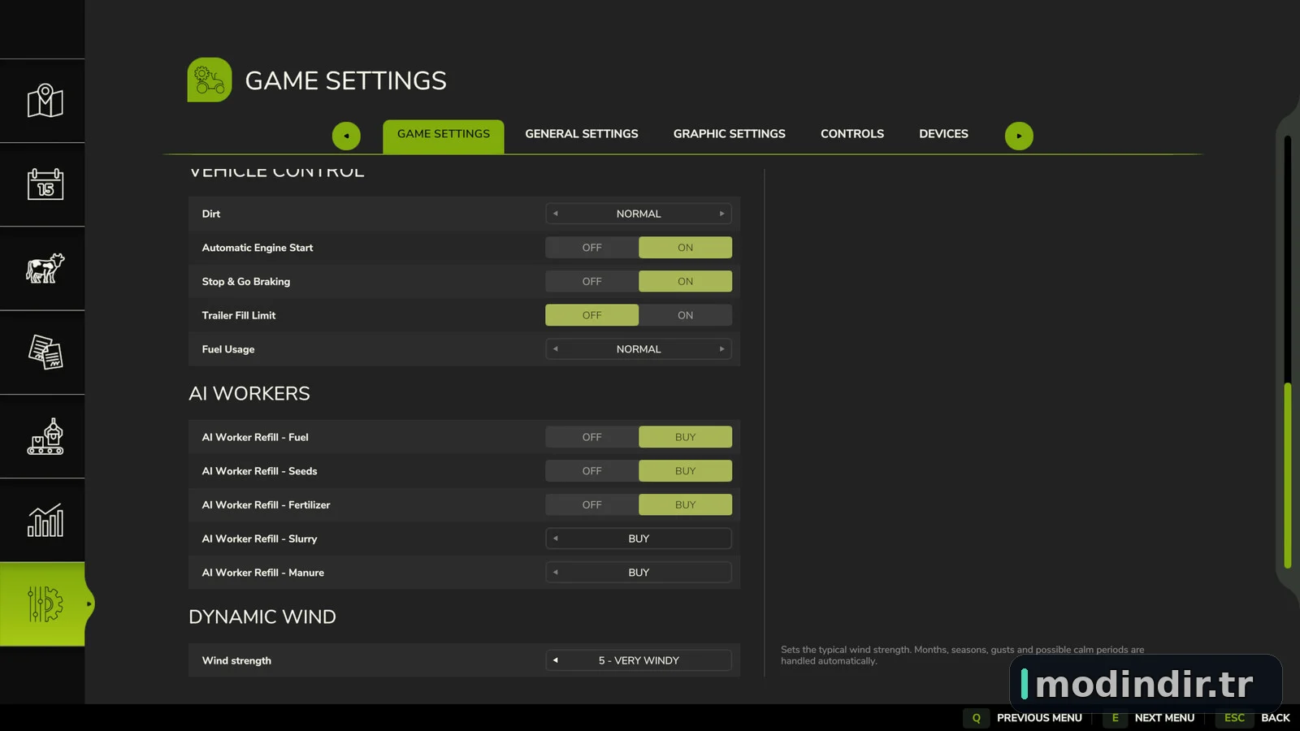
Task: Open the animals cow sidebar icon
Action: [45, 268]
